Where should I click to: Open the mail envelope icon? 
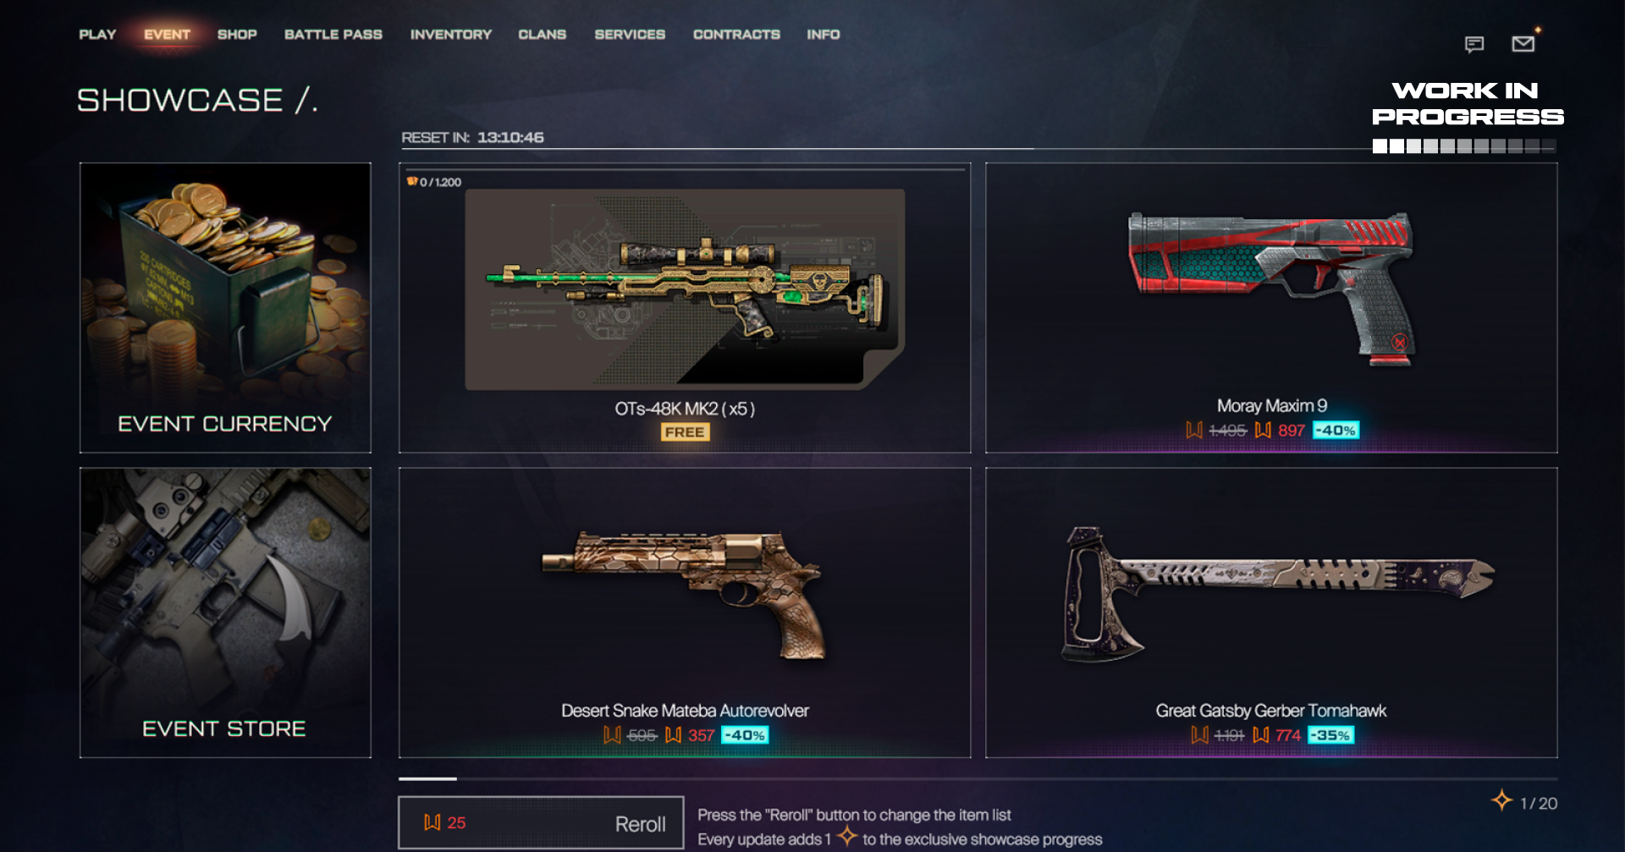point(1523,43)
